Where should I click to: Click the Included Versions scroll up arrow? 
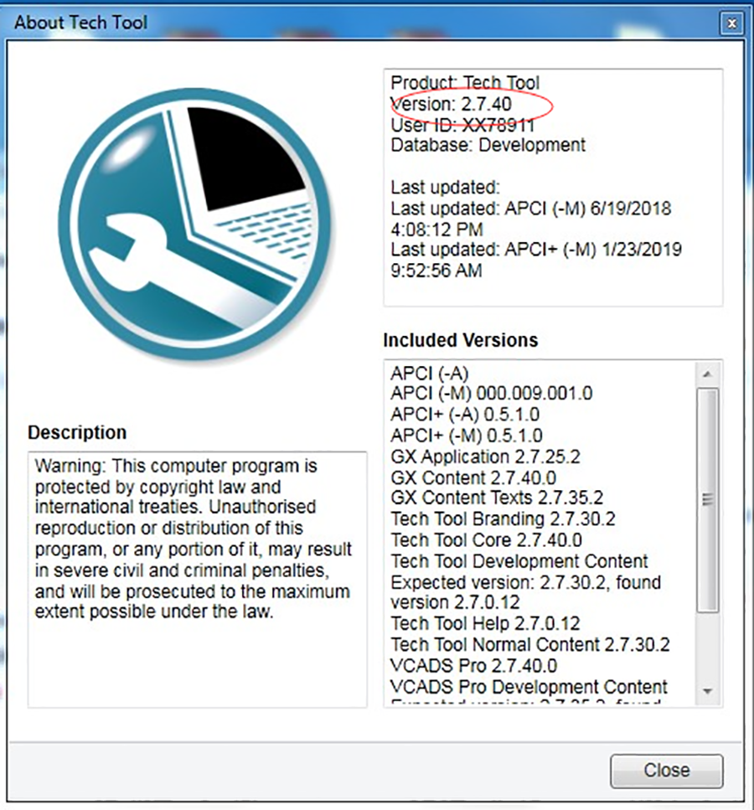[x=707, y=374]
